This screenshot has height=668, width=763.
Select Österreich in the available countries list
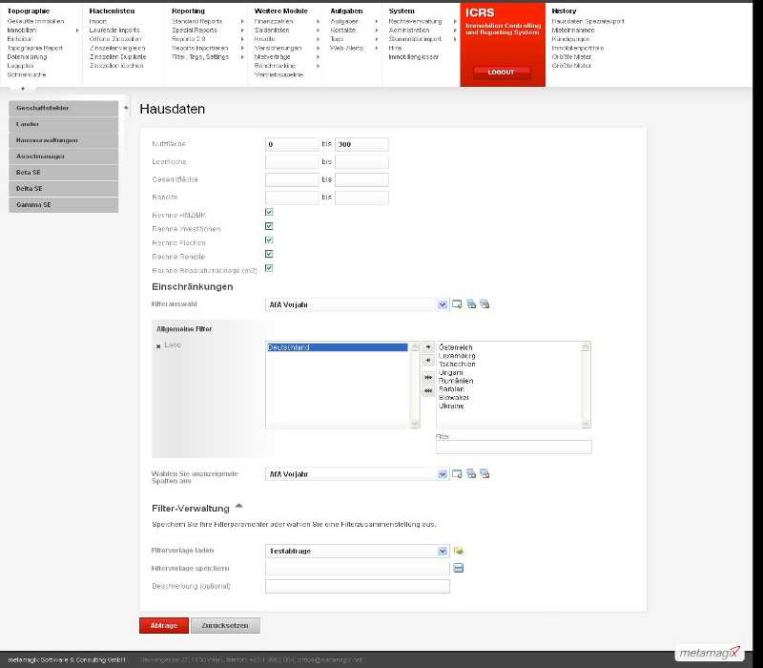click(456, 347)
